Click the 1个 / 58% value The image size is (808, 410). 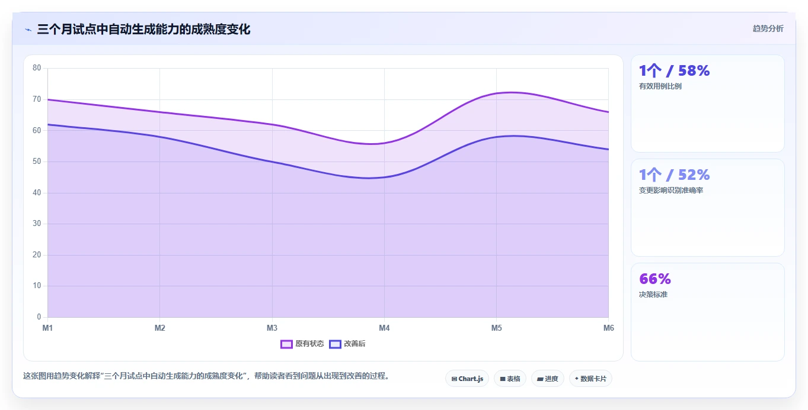[x=674, y=71]
